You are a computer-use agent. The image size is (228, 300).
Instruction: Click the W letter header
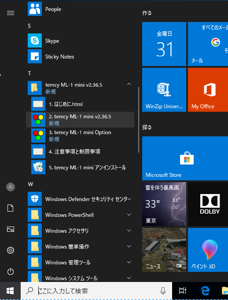point(30,184)
